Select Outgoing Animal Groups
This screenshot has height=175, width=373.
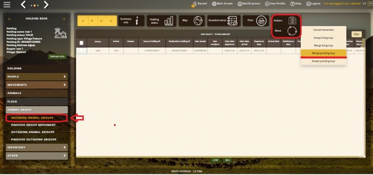(33, 132)
